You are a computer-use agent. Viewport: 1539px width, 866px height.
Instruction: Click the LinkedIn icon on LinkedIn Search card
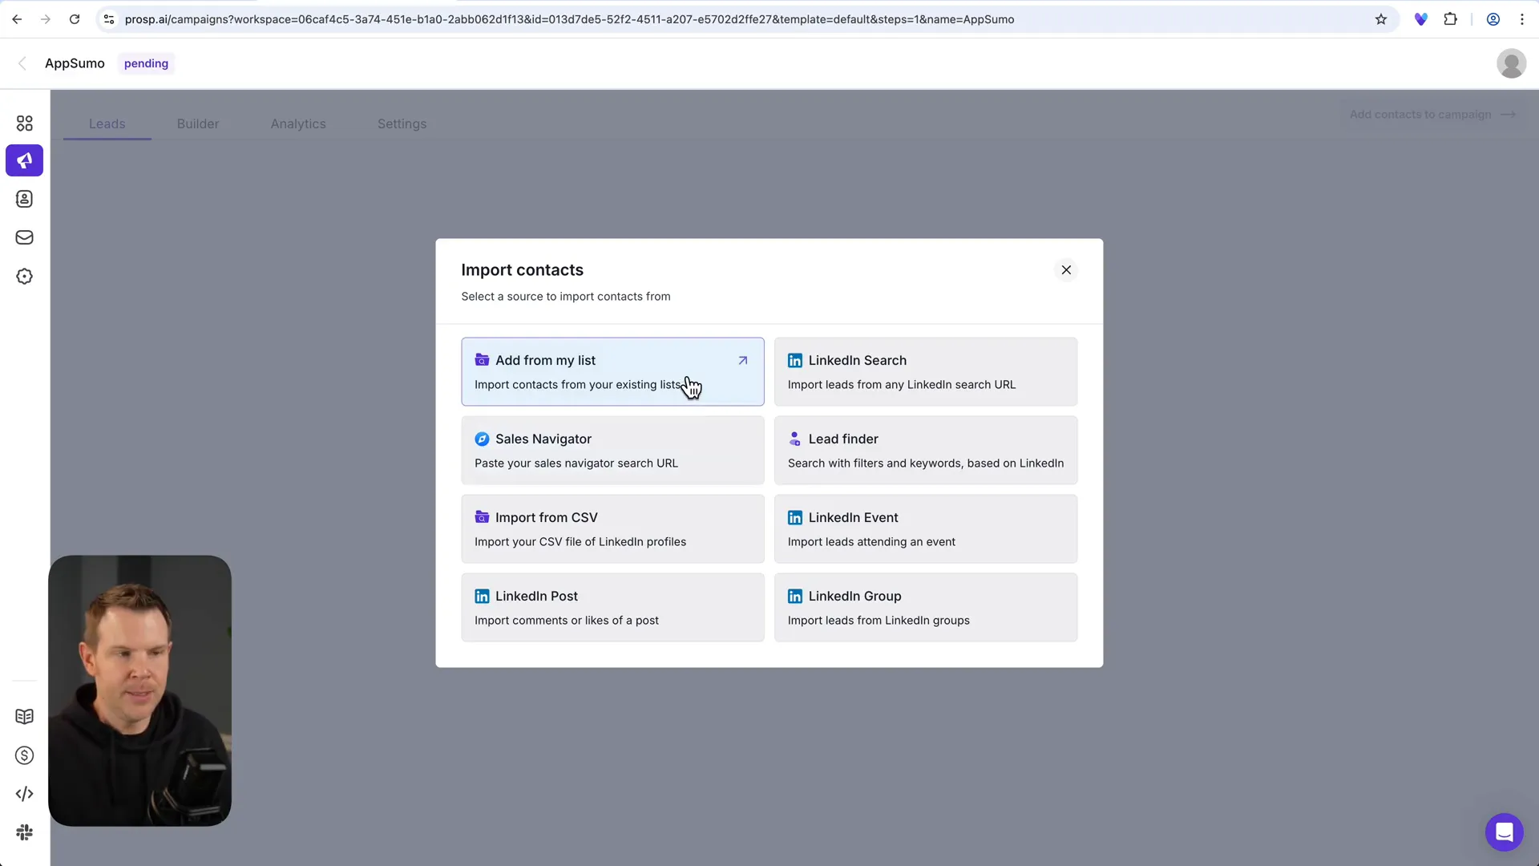coord(794,361)
